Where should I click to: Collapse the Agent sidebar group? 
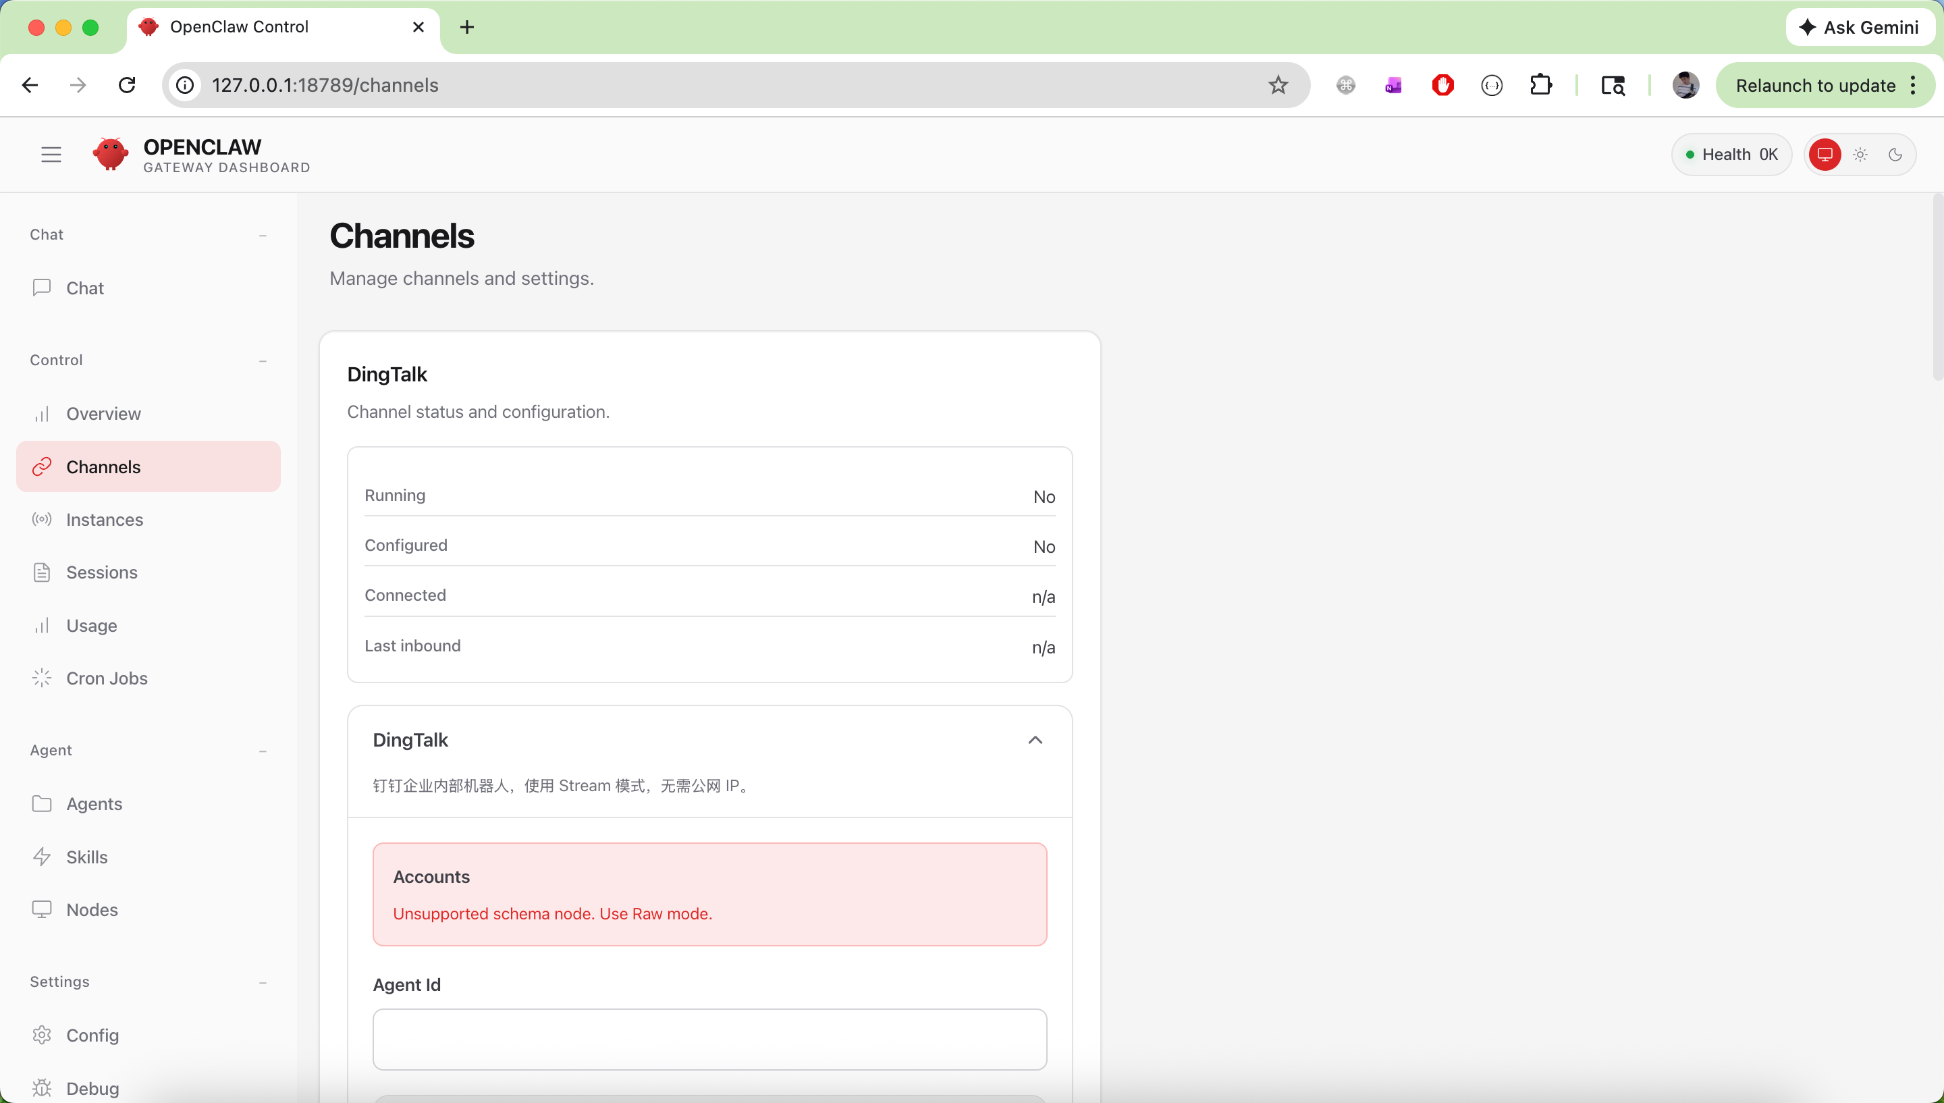(263, 751)
